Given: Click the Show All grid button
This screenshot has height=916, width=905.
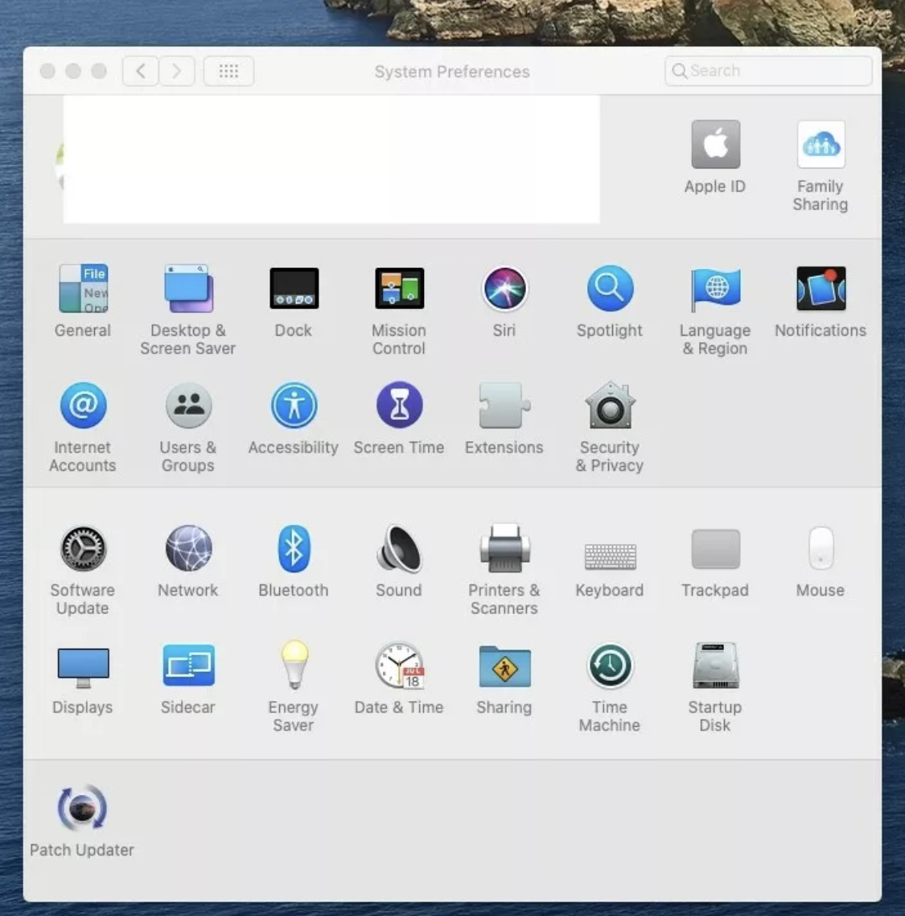Looking at the screenshot, I should coord(228,71).
